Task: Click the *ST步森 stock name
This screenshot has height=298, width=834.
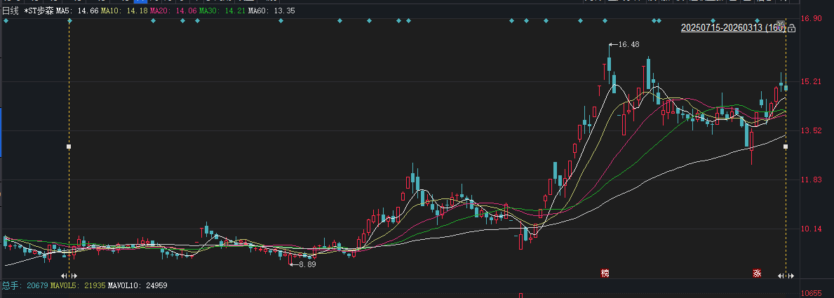Action: (39, 11)
